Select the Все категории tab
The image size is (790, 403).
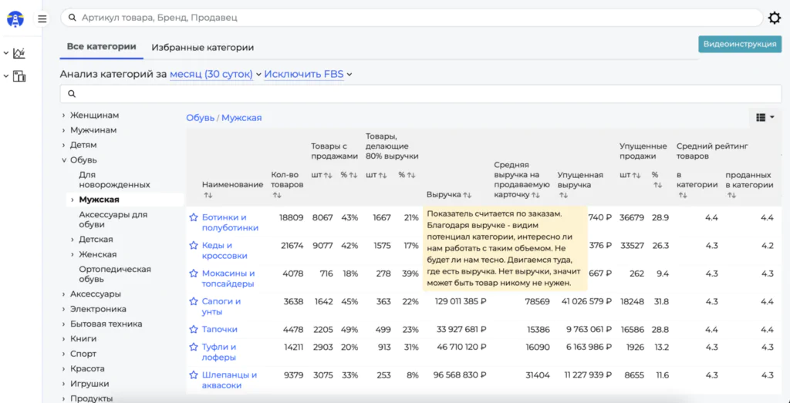pyautogui.click(x=101, y=46)
